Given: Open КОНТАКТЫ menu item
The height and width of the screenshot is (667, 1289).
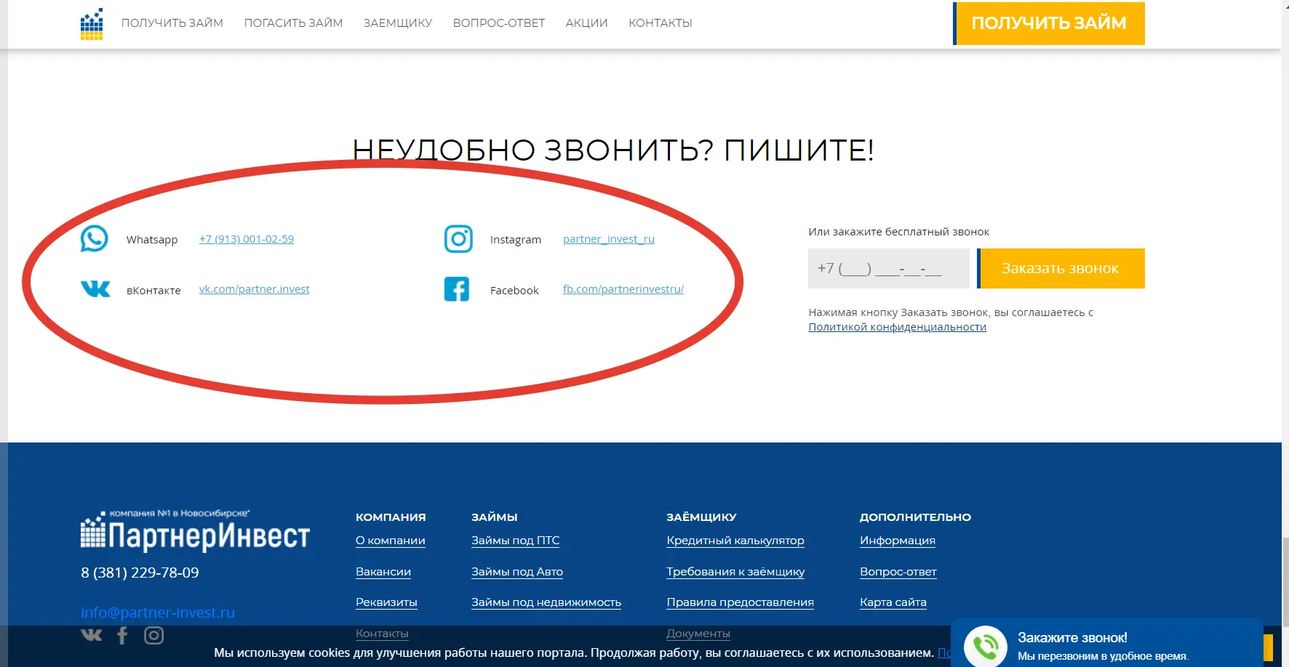Looking at the screenshot, I should 661,23.
